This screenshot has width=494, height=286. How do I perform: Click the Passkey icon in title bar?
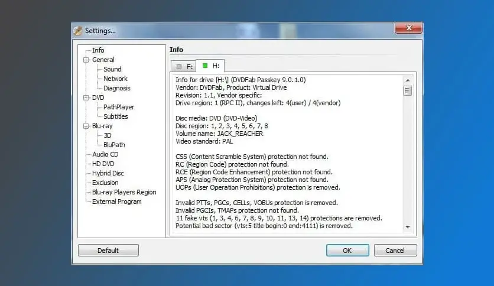pyautogui.click(x=78, y=31)
